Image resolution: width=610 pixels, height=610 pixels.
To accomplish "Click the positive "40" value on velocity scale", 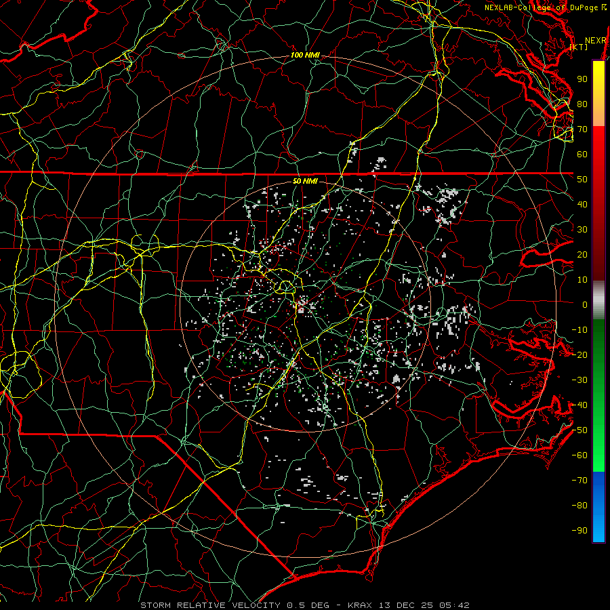I will [582, 205].
